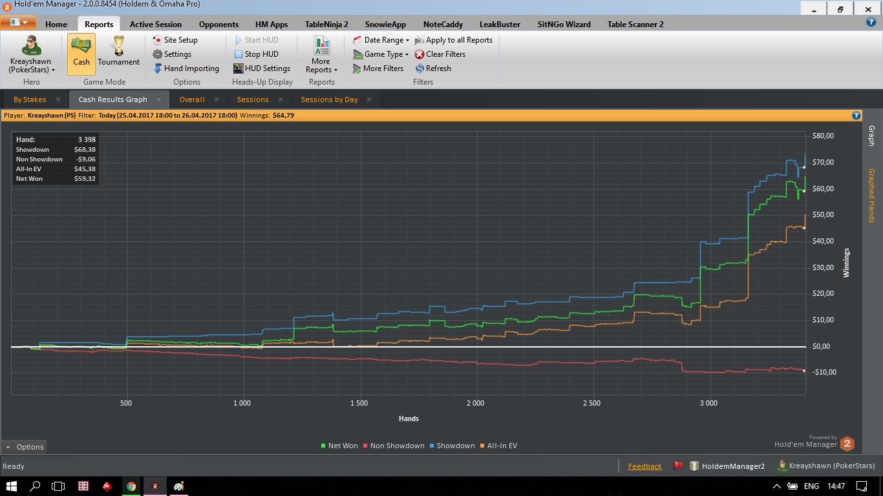Open the Table Scanner 2 tab
The width and height of the screenshot is (883, 496).
point(635,24)
